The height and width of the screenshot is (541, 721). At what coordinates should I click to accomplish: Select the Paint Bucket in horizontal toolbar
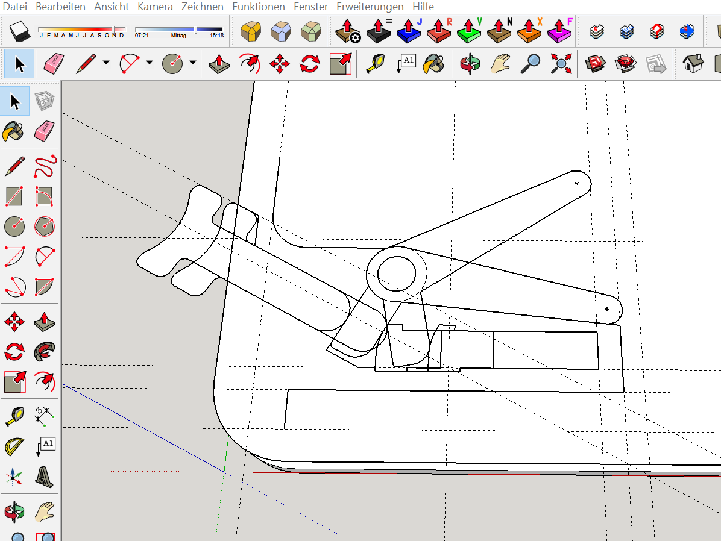point(433,63)
